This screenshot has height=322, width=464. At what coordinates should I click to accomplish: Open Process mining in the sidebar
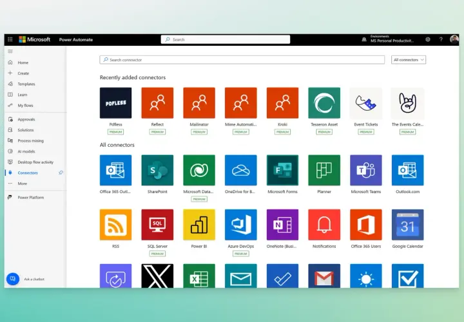[30, 141]
